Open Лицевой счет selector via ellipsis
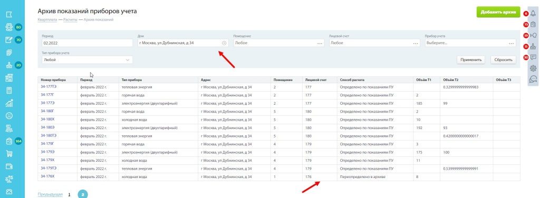Image resolution: width=540 pixels, height=198 pixels. pos(416,43)
